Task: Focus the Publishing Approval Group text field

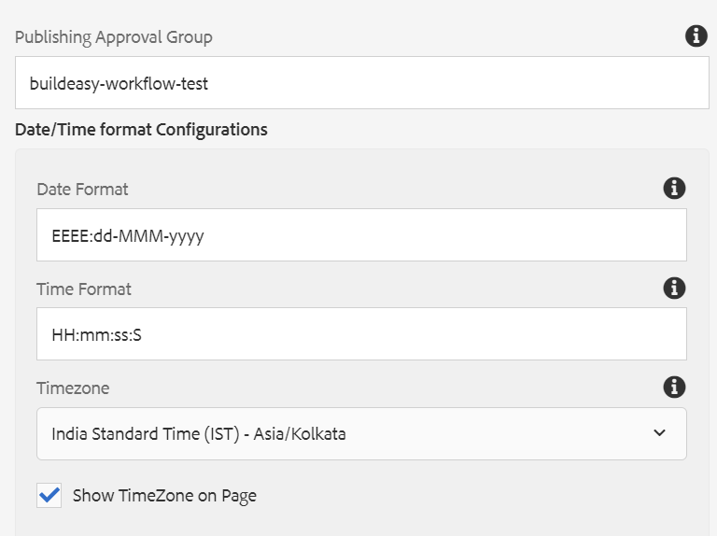Action: coord(362,83)
